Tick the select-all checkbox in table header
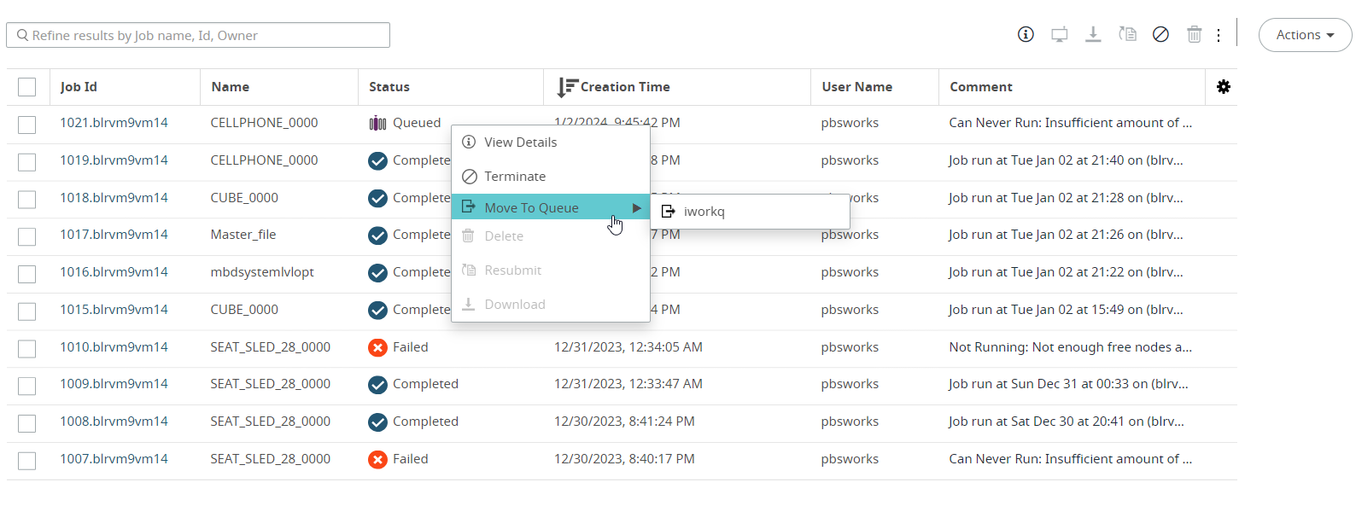The width and height of the screenshot is (1356, 506). (27, 87)
